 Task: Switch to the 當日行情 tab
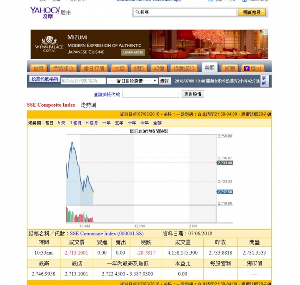[94, 68]
